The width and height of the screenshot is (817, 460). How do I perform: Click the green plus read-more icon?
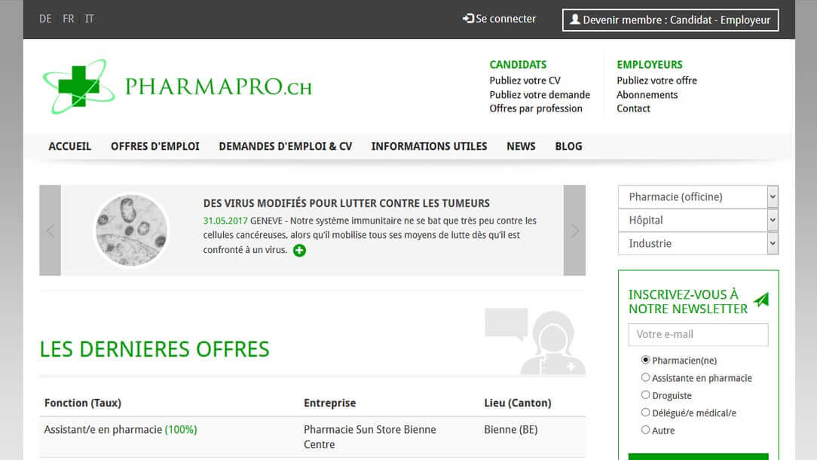point(299,251)
